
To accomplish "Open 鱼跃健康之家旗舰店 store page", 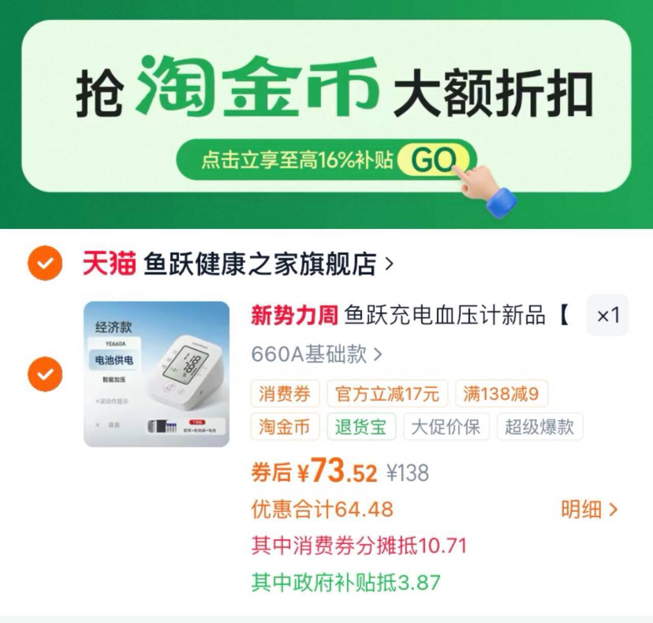I will click(x=260, y=264).
